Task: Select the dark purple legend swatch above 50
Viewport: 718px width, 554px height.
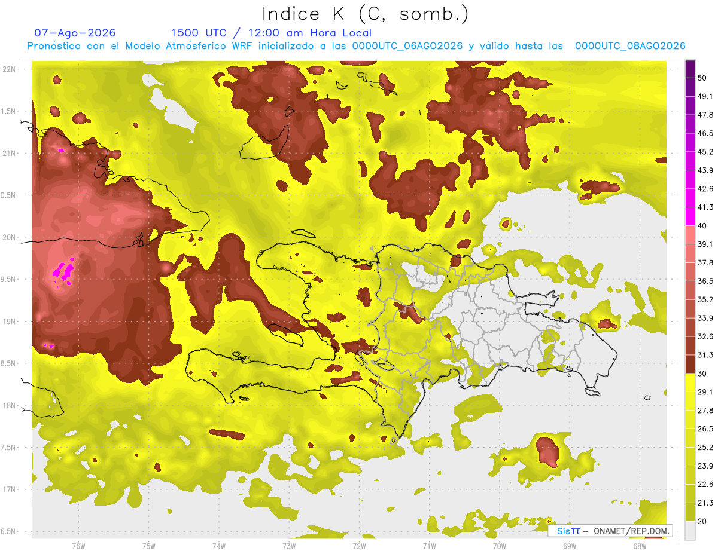Action: [x=690, y=69]
